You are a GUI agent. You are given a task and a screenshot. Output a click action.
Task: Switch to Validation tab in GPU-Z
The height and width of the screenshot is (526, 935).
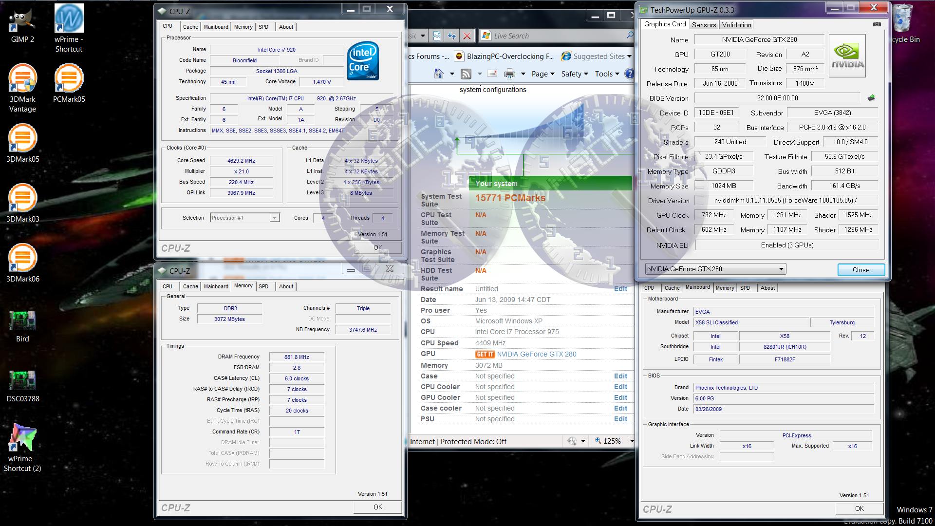(736, 25)
